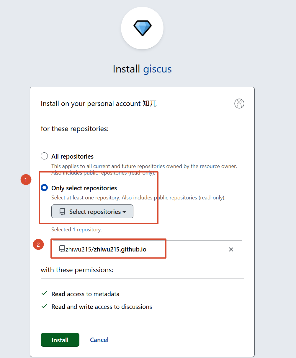
Task: Open the giscus app link in title
Action: (157, 69)
